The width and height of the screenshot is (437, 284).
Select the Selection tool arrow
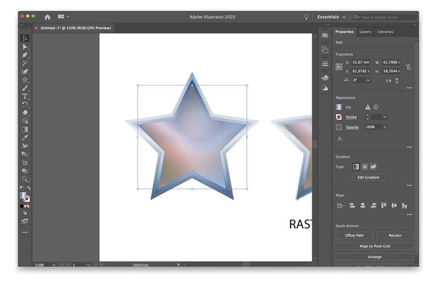click(25, 38)
